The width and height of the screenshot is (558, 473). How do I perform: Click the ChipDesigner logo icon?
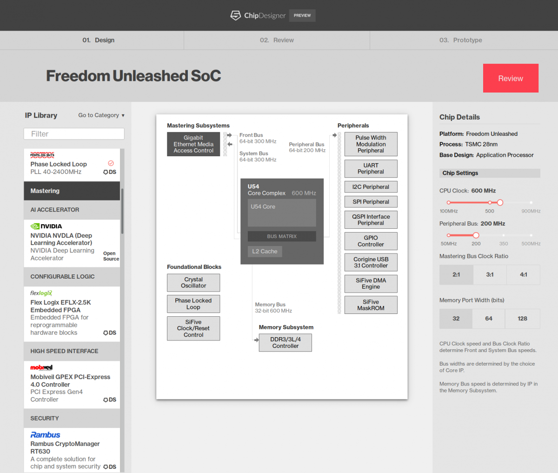pyautogui.click(x=236, y=15)
